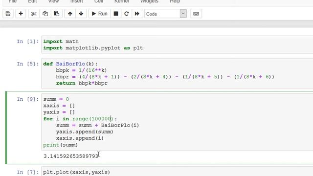Screen dimensions: 313x176
Task: Open the View menu
Action: coord(53,1)
